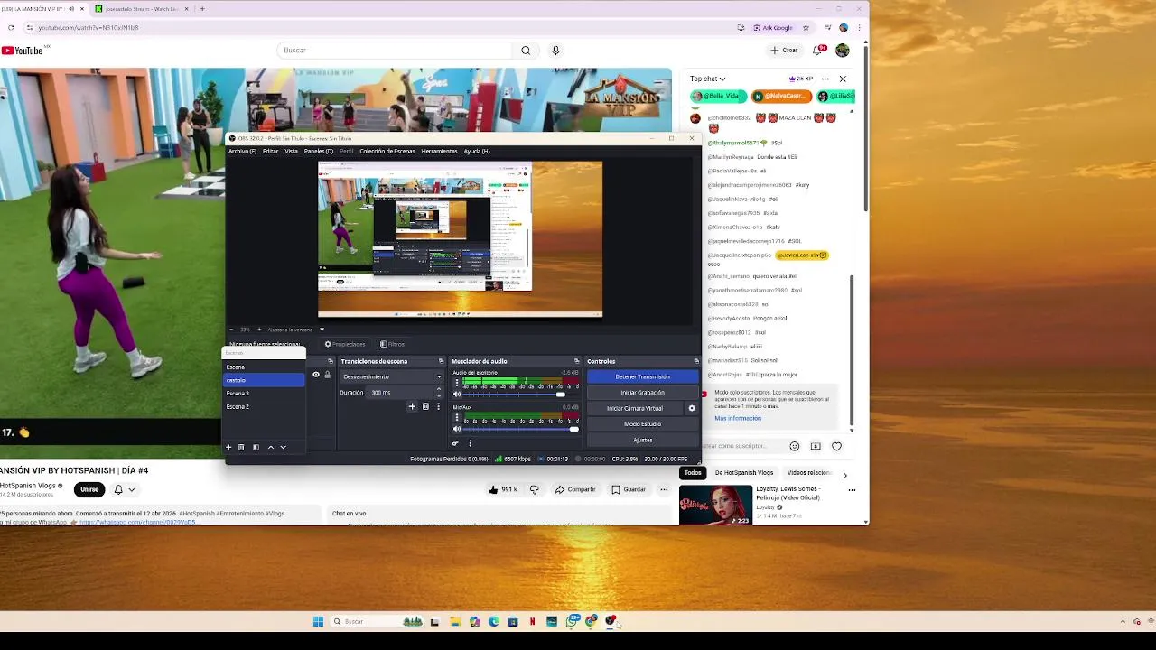This screenshot has width=1156, height=650.
Task: Select De HotSpanish Vlogs chip
Action: 744,472
